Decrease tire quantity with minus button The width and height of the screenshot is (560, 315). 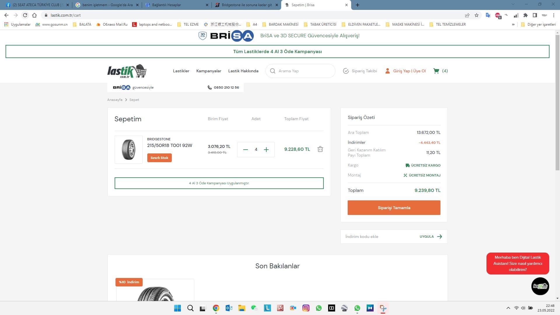pyautogui.click(x=245, y=150)
